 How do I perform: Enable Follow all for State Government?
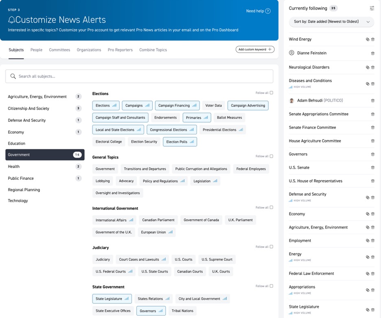tap(271, 286)
